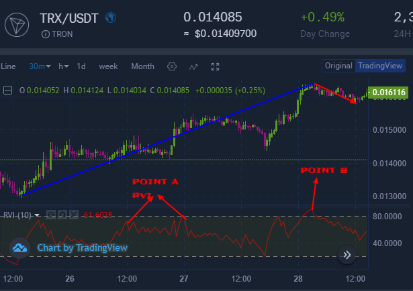The image size is (413, 291).
Task: Click the Day Change label
Action: click(x=325, y=34)
